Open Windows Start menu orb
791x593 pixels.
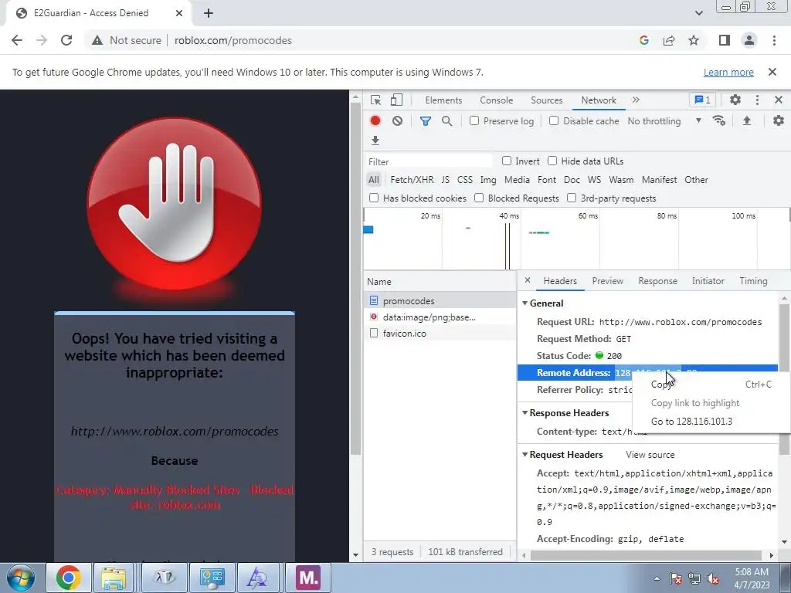click(21, 578)
